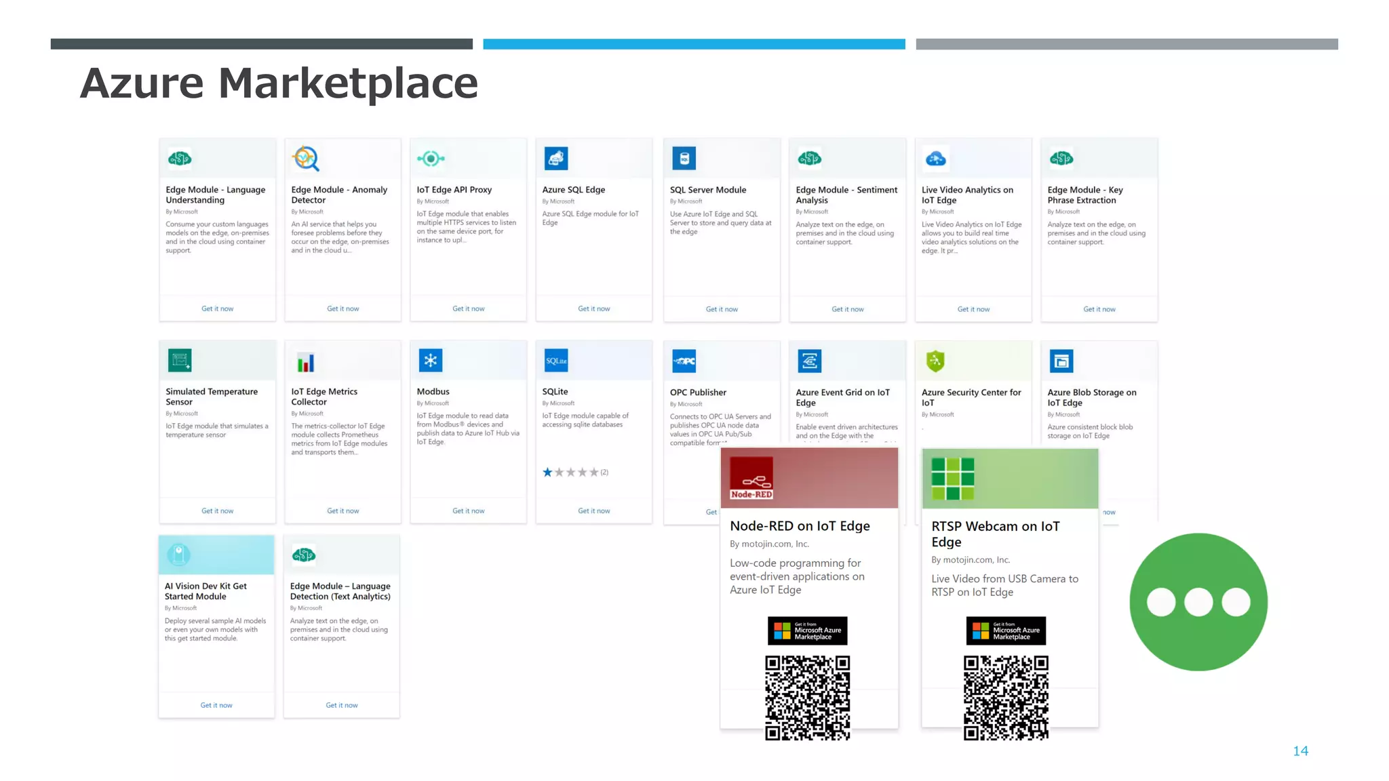Click Node-RED Azure Marketplace badge

coord(807,631)
